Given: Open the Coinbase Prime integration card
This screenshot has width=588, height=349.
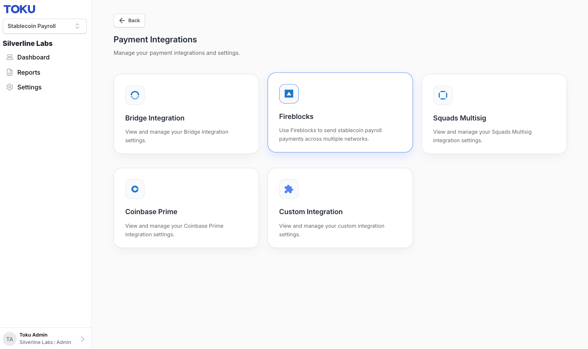Looking at the screenshot, I should [x=186, y=208].
